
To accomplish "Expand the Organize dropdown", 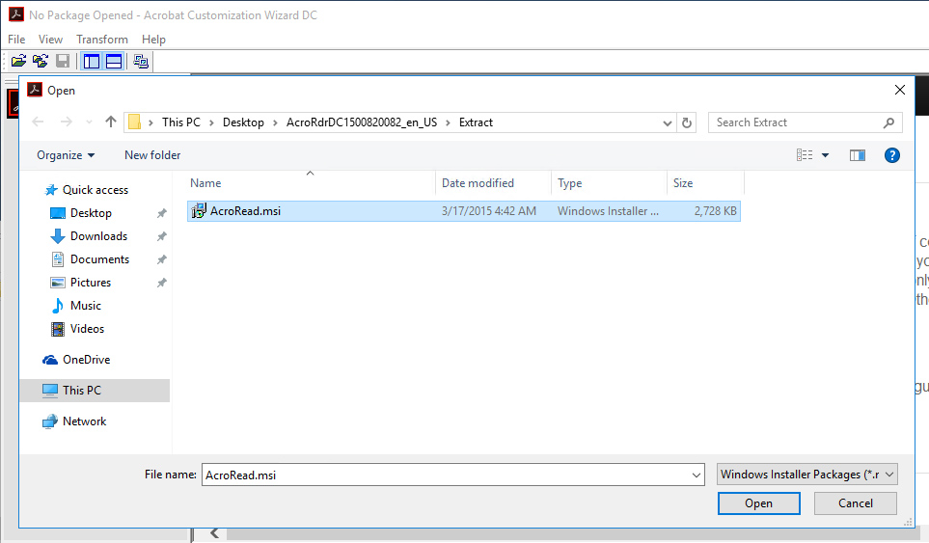I will tap(66, 155).
